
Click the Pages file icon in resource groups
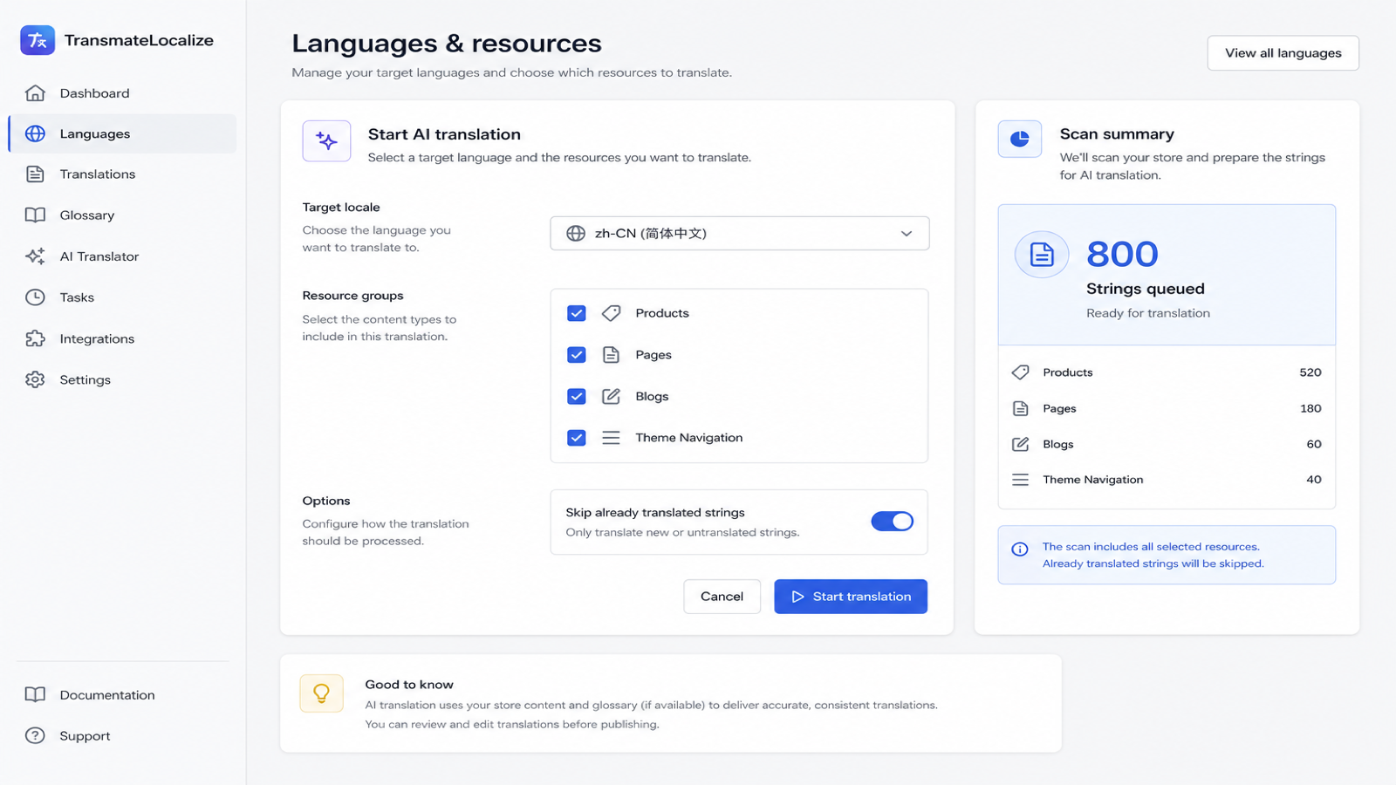(x=612, y=355)
